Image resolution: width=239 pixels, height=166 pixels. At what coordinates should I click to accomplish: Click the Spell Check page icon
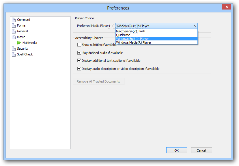14,54
